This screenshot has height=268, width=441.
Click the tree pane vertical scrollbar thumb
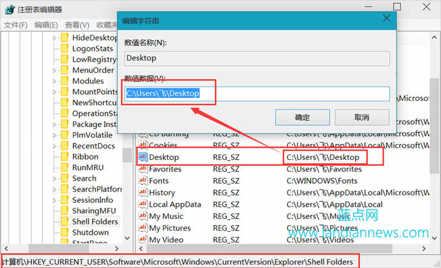pyautogui.click(x=127, y=155)
